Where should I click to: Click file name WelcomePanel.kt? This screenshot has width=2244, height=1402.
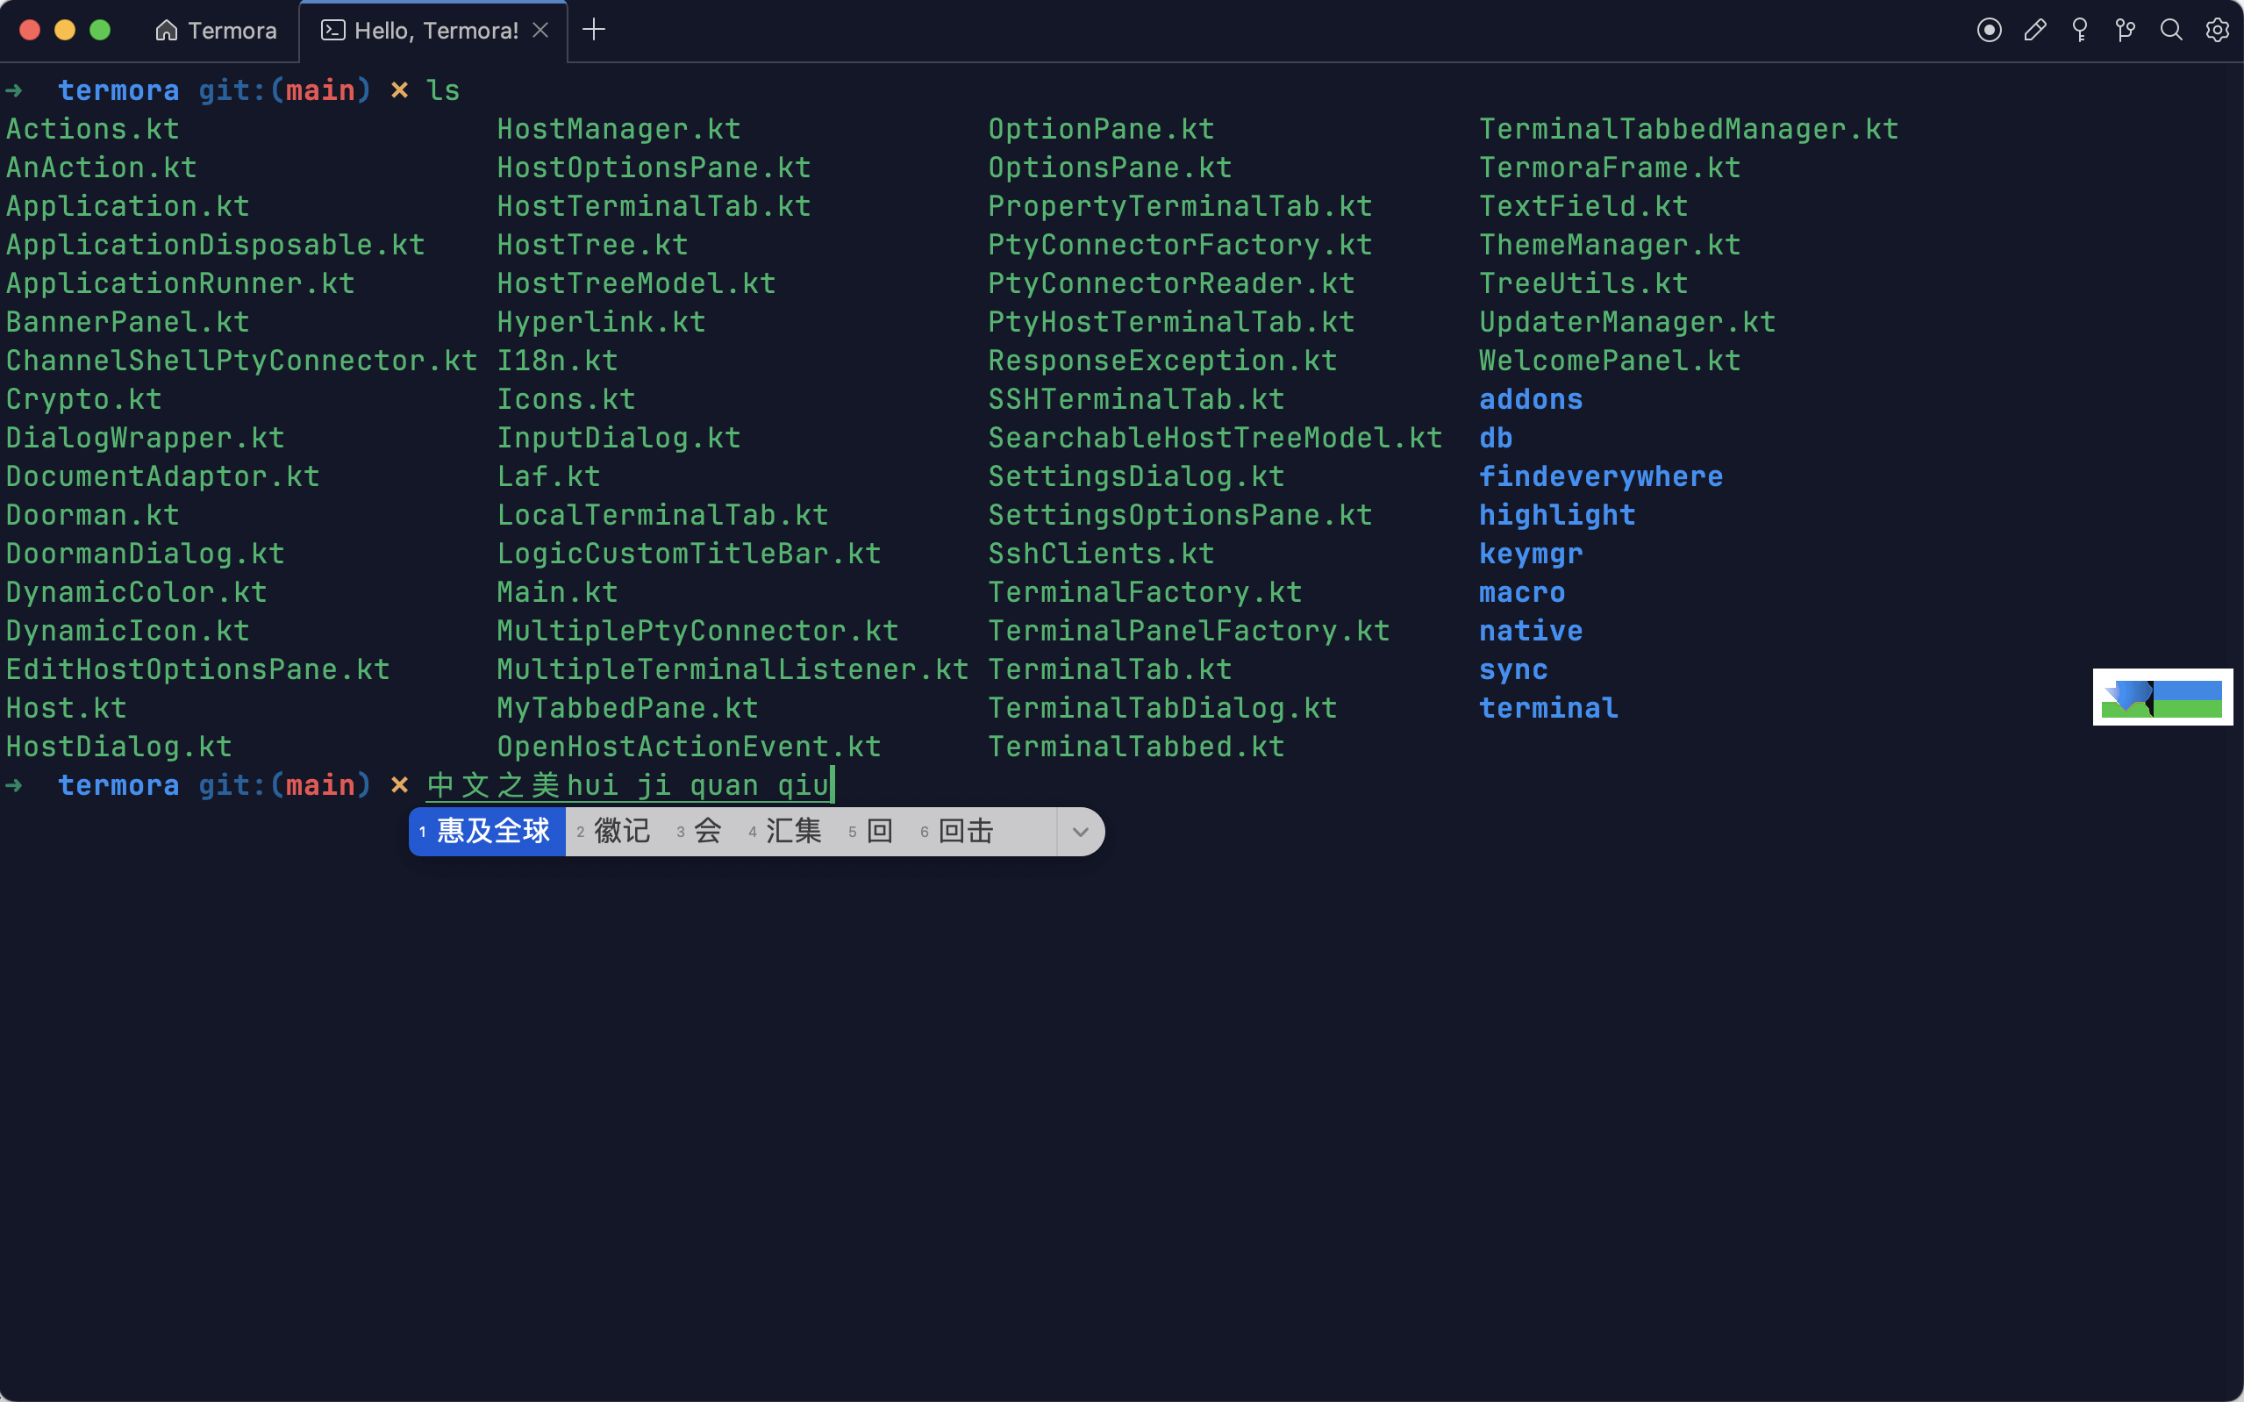pyautogui.click(x=1610, y=361)
